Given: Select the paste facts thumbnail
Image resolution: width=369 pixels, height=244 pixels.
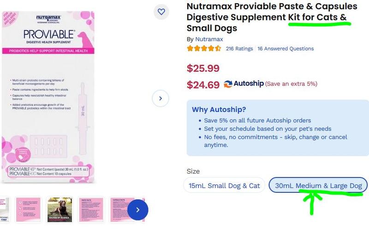Looking at the screenshot, I should [x=91, y=210].
